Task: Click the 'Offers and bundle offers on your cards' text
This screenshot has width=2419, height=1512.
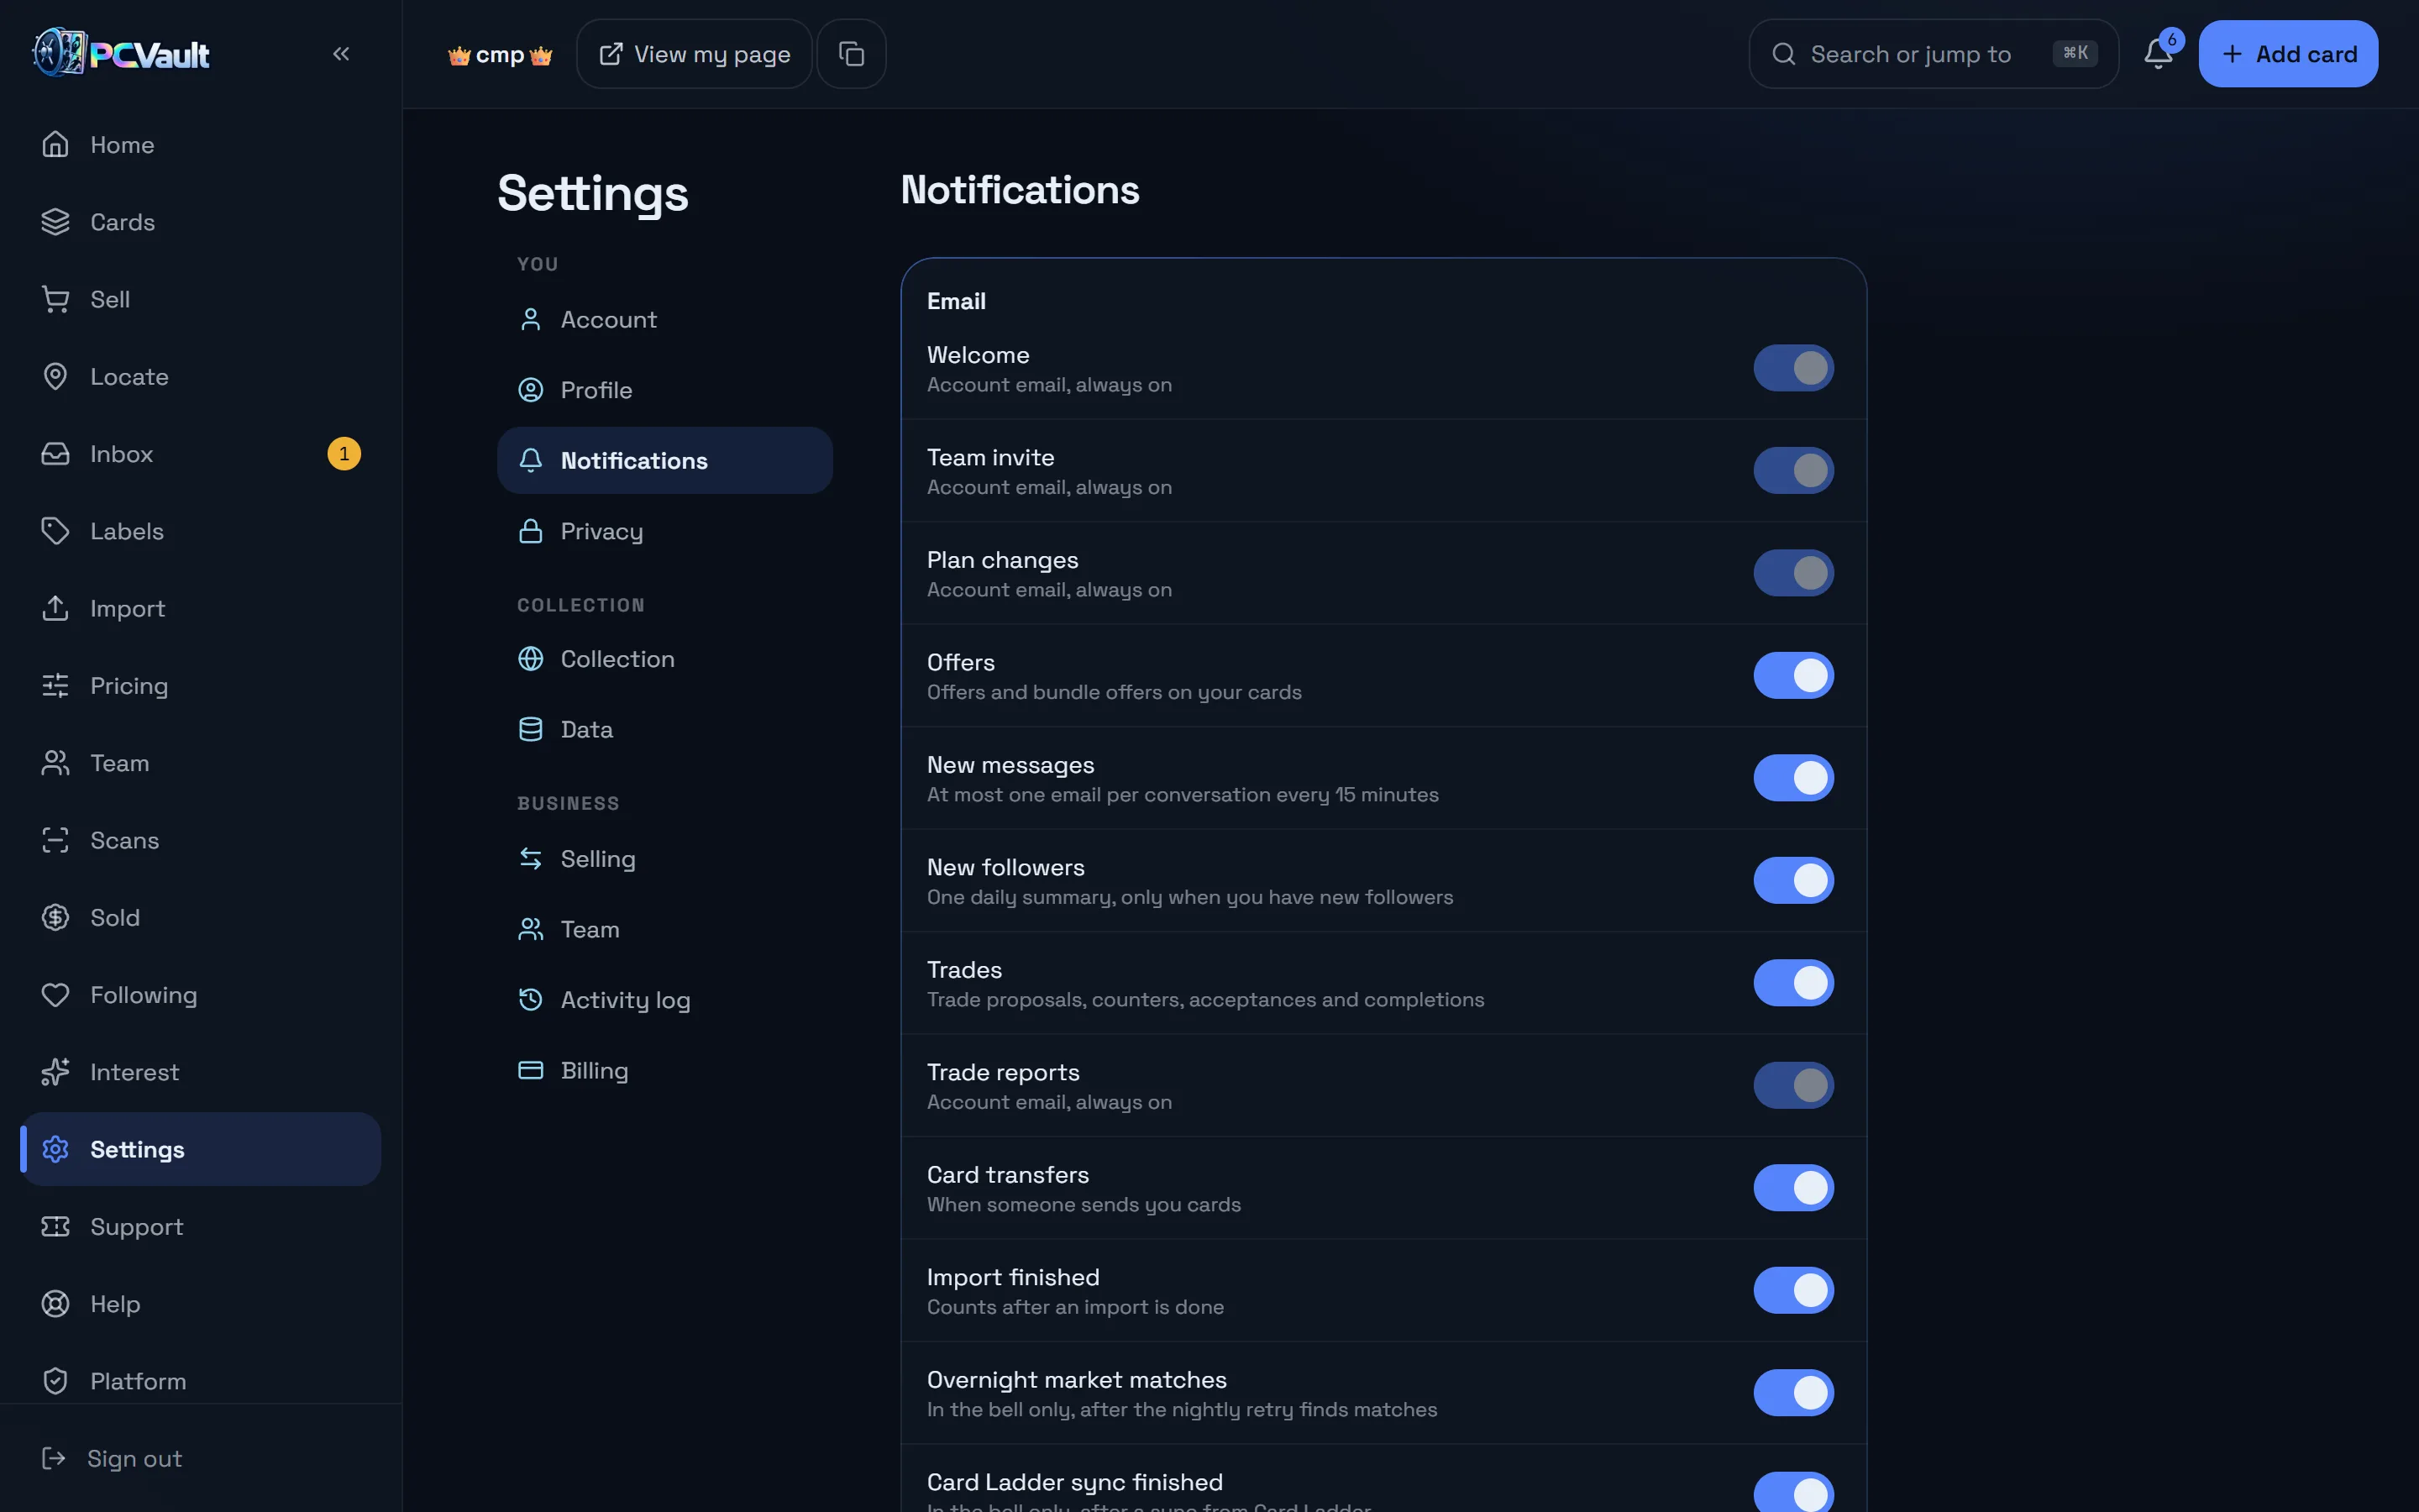Action: click(1114, 692)
